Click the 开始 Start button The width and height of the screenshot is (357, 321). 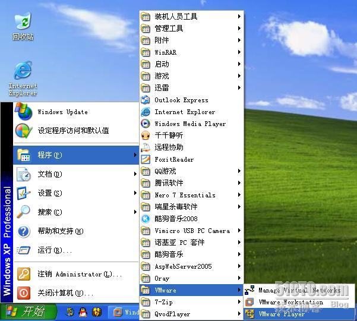tap(29, 312)
